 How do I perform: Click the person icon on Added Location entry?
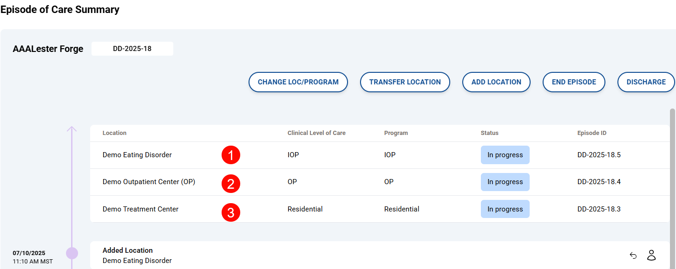[651, 255]
